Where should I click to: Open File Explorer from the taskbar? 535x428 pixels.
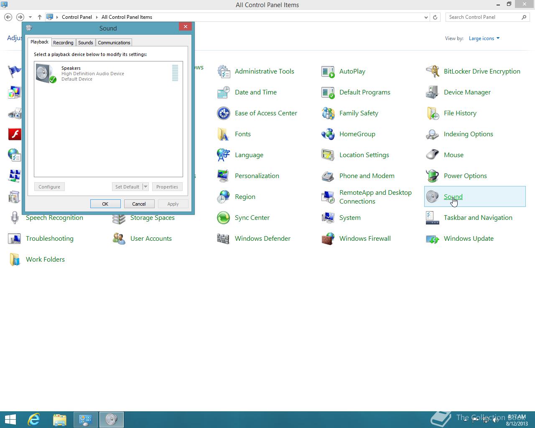60,419
